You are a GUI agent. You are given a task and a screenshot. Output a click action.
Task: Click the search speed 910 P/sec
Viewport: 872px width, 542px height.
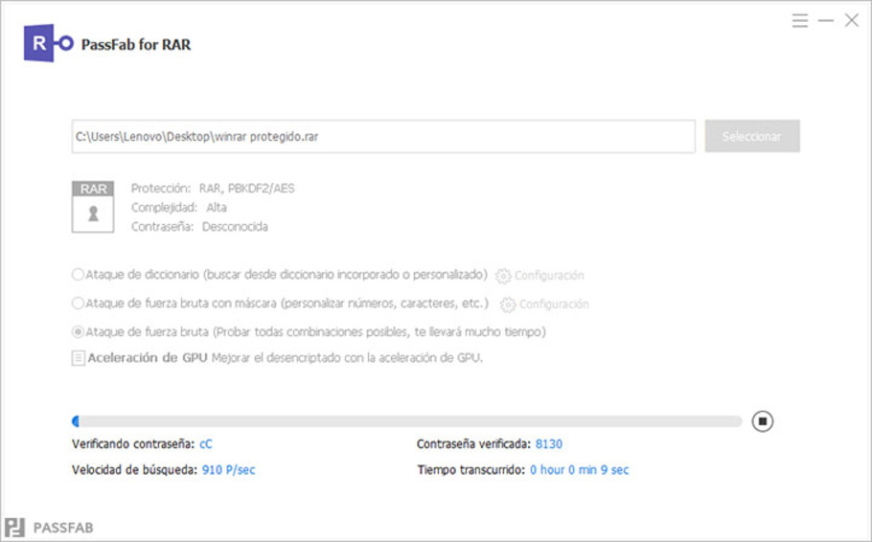[x=229, y=470]
